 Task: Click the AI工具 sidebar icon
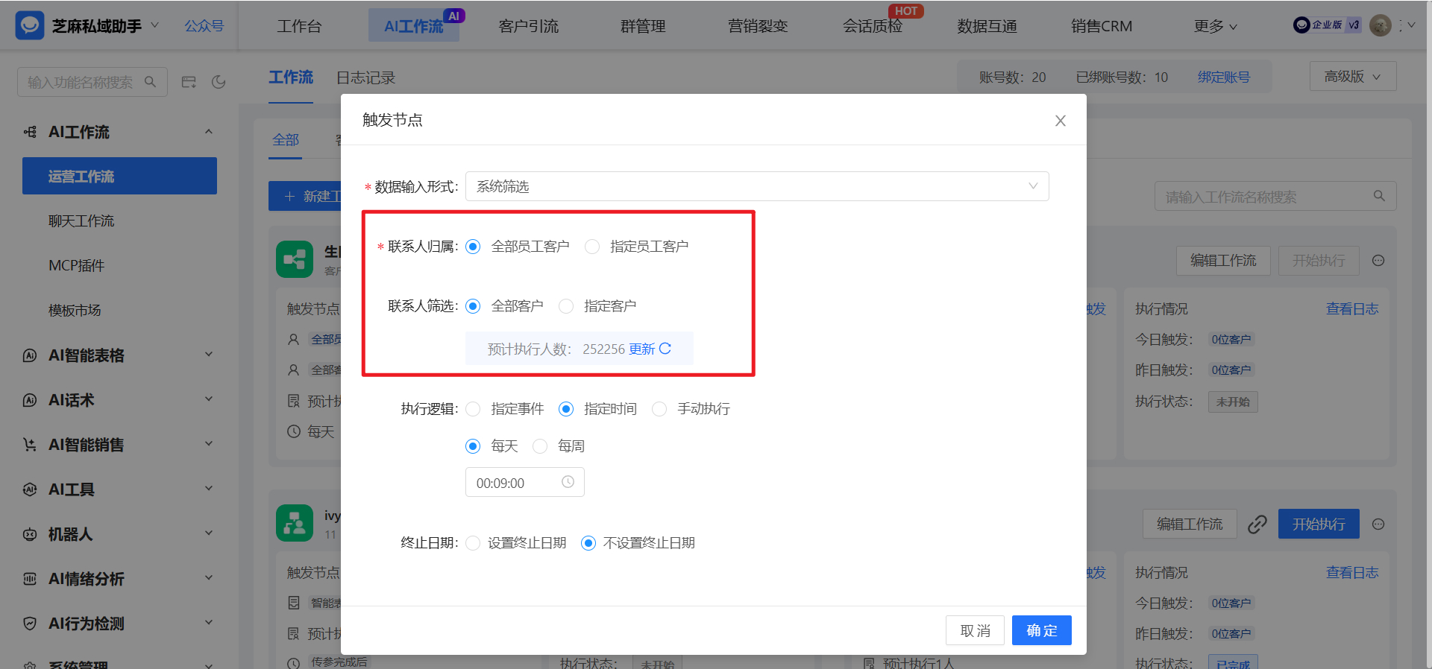[x=30, y=489]
